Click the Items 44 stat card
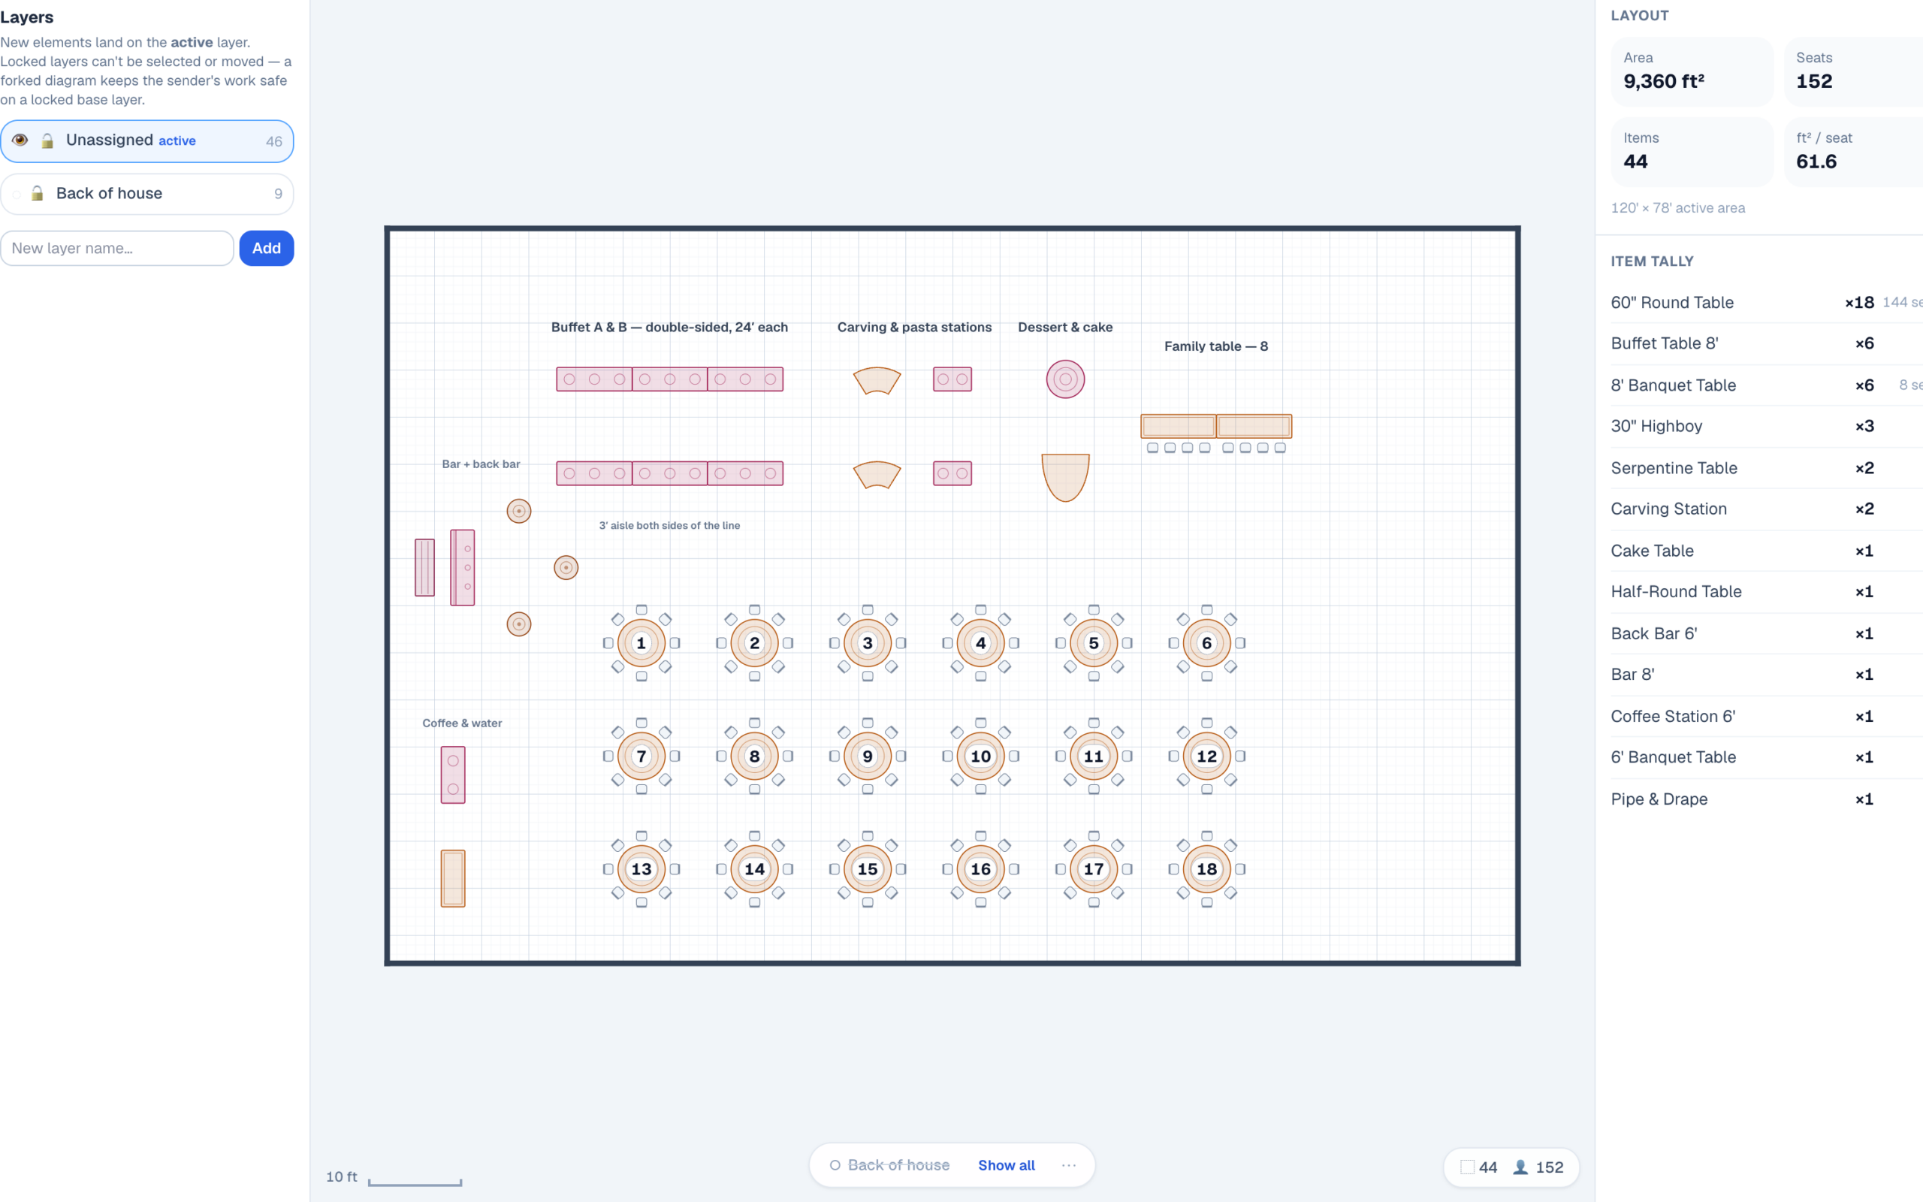Viewport: 1923px width, 1202px height. point(1692,152)
